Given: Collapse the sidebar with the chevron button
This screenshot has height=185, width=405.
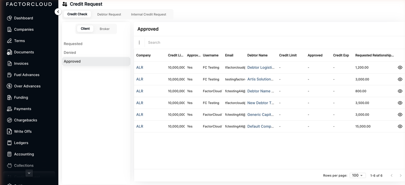Looking at the screenshot, I should click(x=58, y=12).
